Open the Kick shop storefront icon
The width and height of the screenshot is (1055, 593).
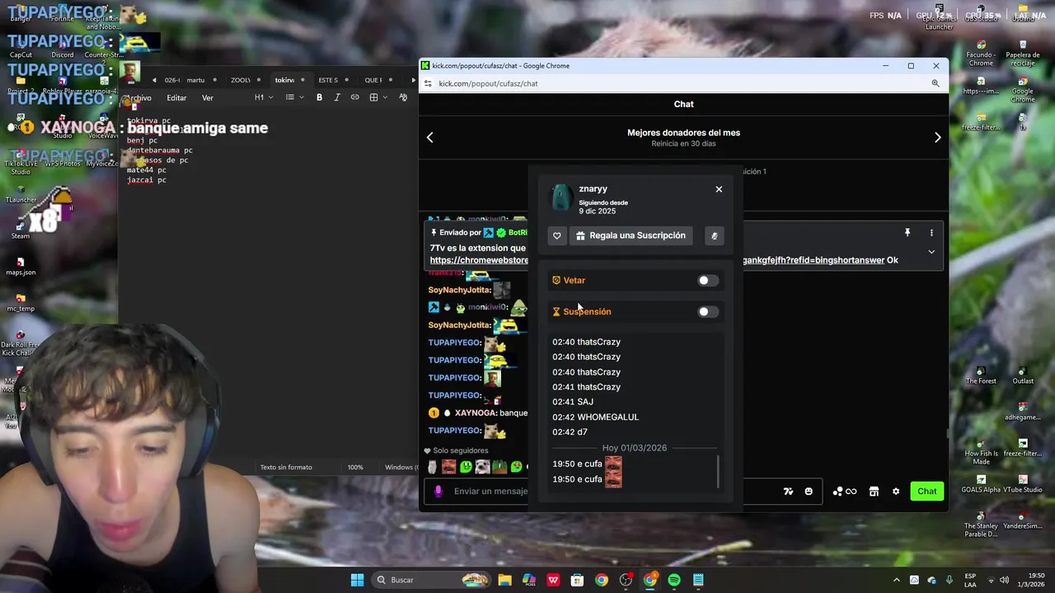click(874, 492)
